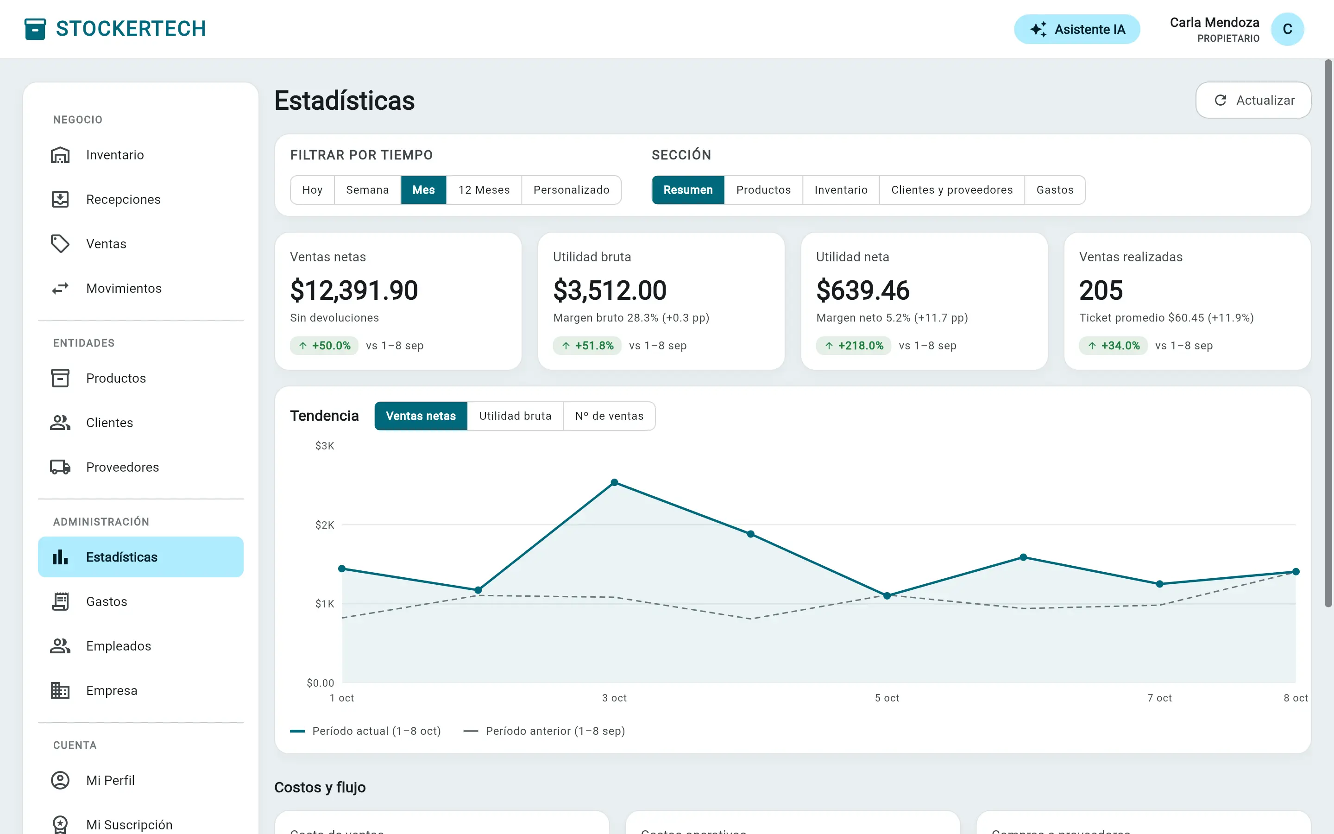This screenshot has width=1334, height=834.
Task: Select the Ventas tag icon
Action: pyautogui.click(x=60, y=244)
